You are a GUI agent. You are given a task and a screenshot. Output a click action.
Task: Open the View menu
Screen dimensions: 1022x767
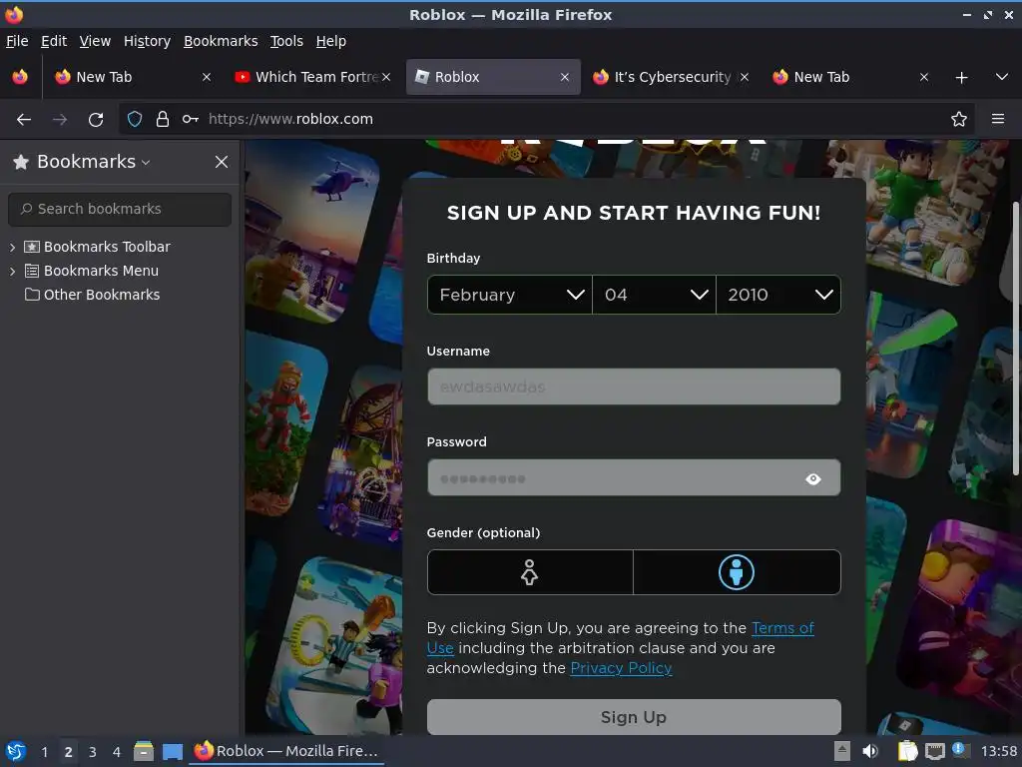point(95,41)
